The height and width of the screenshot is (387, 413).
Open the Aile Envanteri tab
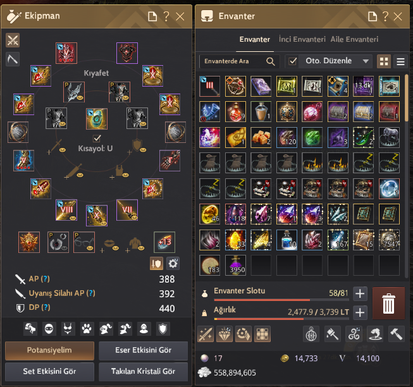pyautogui.click(x=354, y=39)
